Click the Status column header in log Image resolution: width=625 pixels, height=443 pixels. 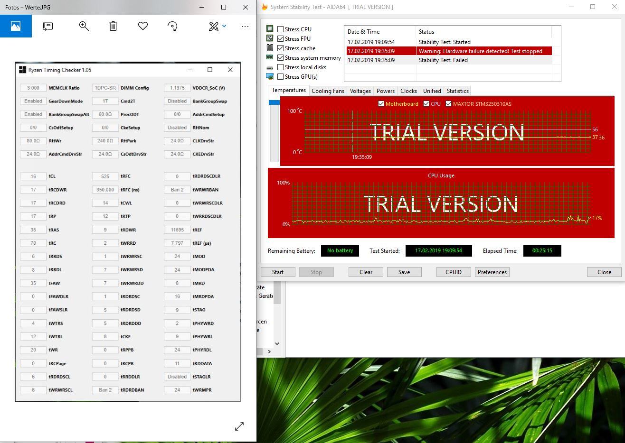click(x=483, y=32)
